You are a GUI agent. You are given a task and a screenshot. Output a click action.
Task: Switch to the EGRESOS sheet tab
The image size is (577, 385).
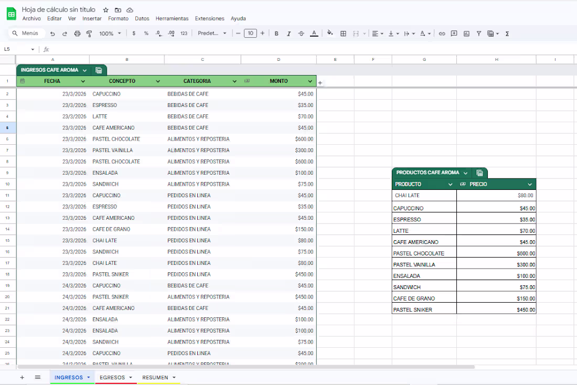click(x=116, y=378)
